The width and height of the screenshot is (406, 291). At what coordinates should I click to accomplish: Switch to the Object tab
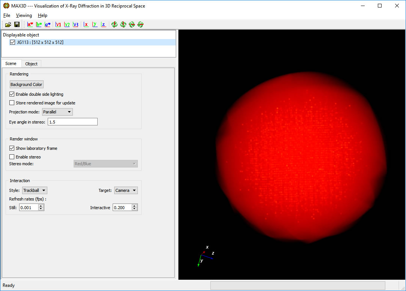point(31,64)
